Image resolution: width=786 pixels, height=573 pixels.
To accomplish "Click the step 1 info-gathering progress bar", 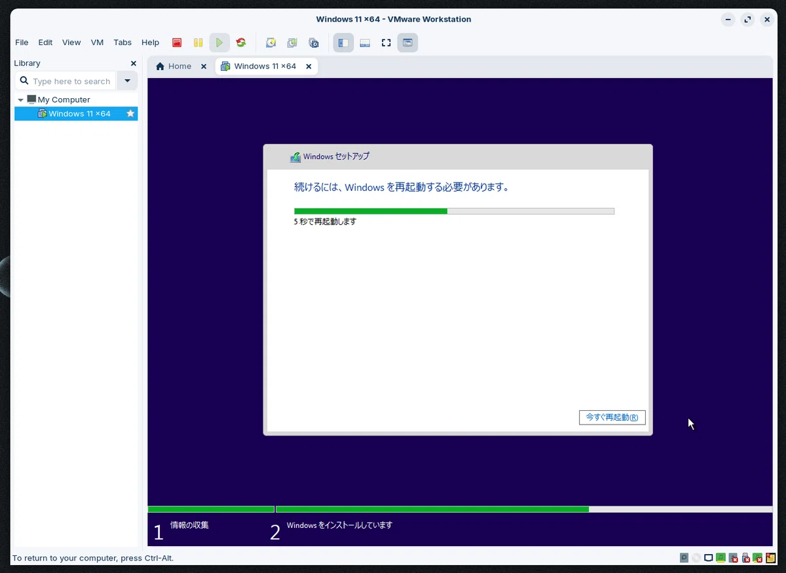I will pyautogui.click(x=211, y=509).
